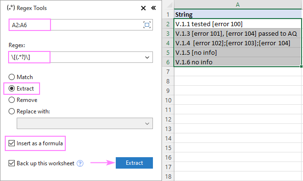
Task: Select the Replace with radio button
Action: coord(11,111)
